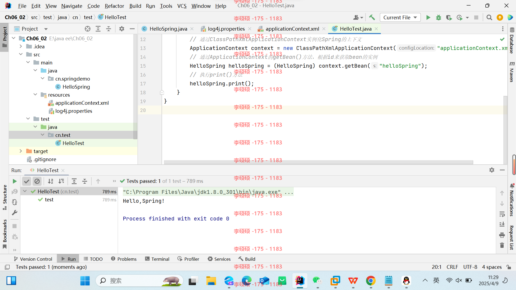Click editor horizontal scrollbar
The height and width of the screenshot is (290, 516).
click(318, 162)
